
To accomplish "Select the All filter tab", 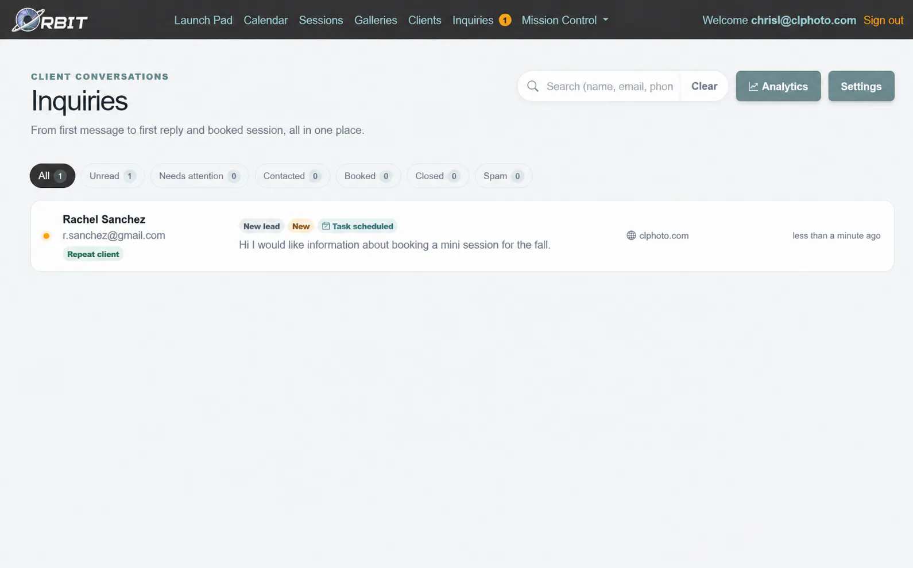I will (52, 176).
